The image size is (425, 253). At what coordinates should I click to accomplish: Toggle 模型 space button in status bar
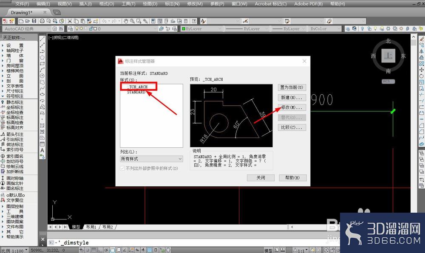point(268,250)
